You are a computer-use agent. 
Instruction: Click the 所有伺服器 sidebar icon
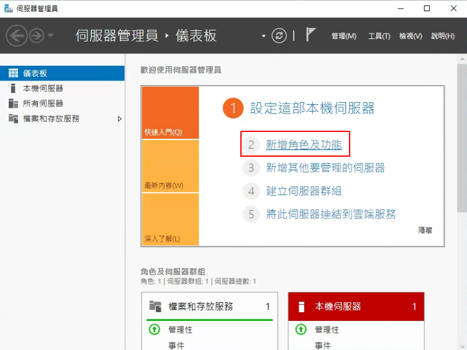(13, 103)
